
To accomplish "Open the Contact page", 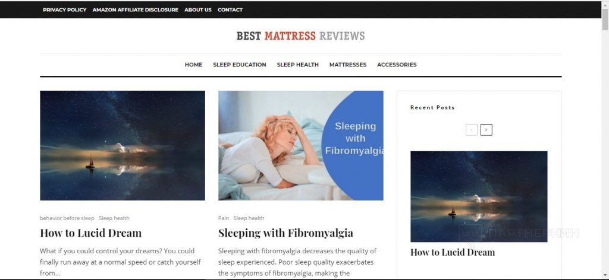I will point(230,9).
